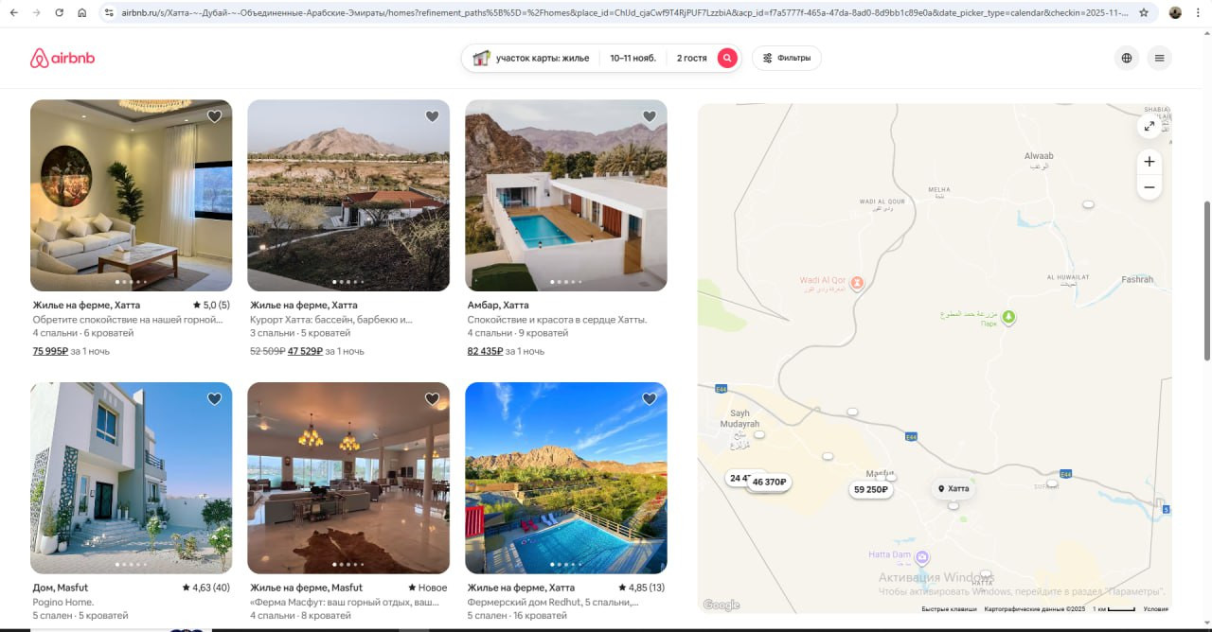
Task: Reload the page in browser
Action: [59, 13]
